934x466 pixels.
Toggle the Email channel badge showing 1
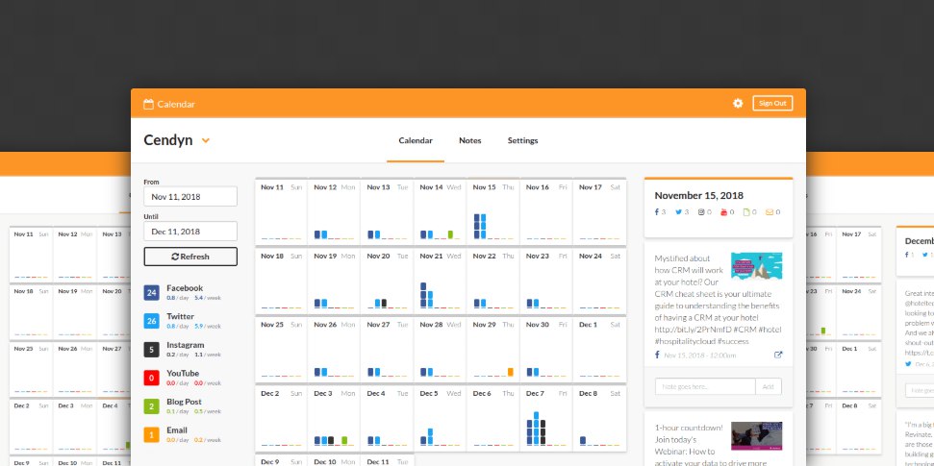point(151,435)
